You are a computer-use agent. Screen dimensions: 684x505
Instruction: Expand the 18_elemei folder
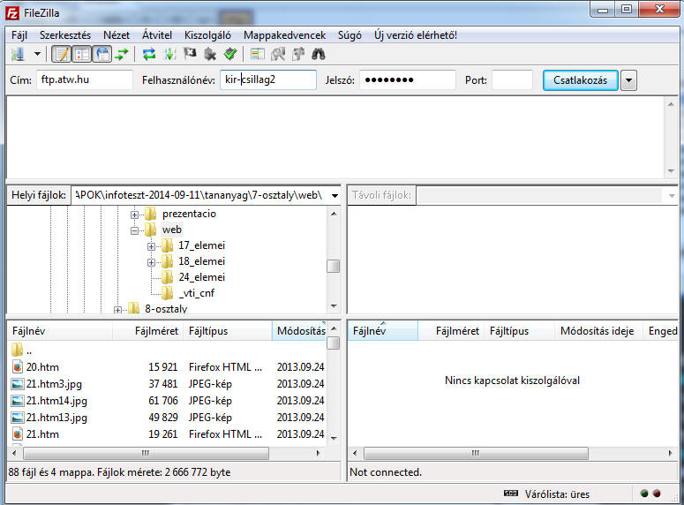(151, 262)
